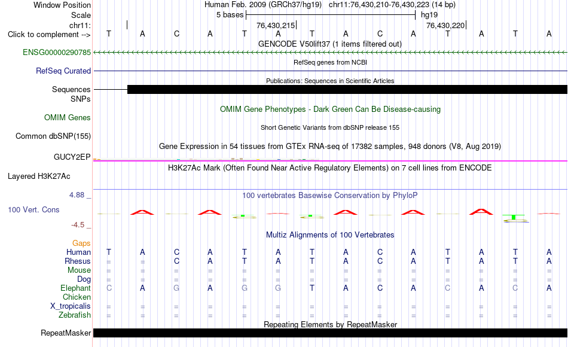
Task: Select the Mouse species label
Action: point(79,270)
